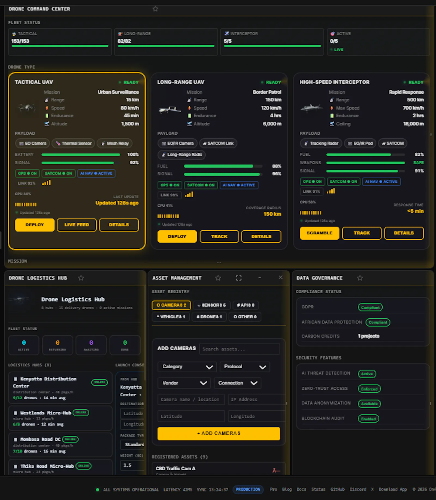Click signal bars icon in Interceptor card
Viewport: 436px width, 500px height.
331,191
